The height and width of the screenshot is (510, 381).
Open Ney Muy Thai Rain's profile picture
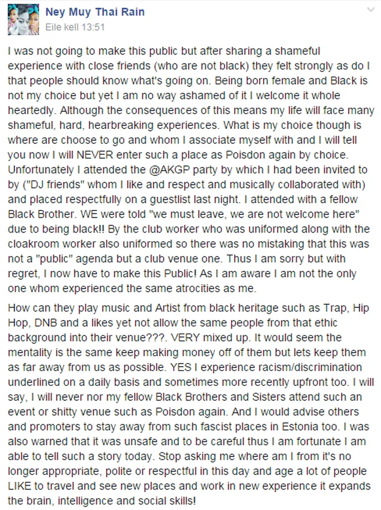pyautogui.click(x=23, y=20)
